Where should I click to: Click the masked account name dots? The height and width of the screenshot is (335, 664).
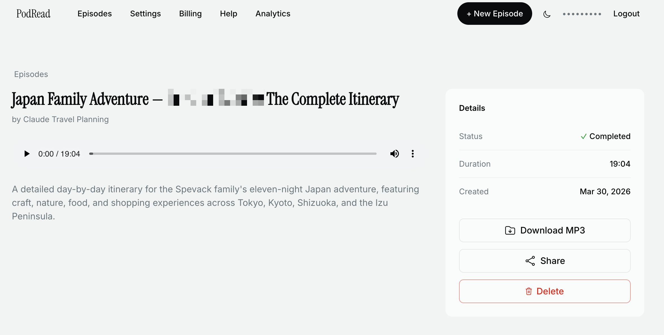coord(582,14)
